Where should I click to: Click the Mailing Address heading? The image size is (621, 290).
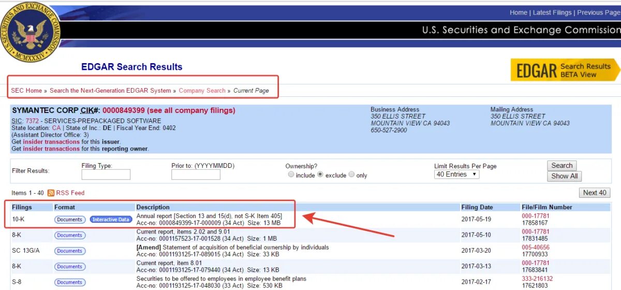click(x=512, y=110)
